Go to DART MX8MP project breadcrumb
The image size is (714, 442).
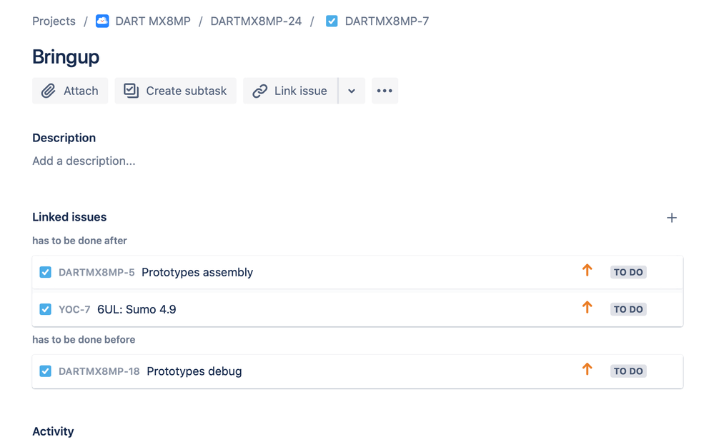pos(153,21)
